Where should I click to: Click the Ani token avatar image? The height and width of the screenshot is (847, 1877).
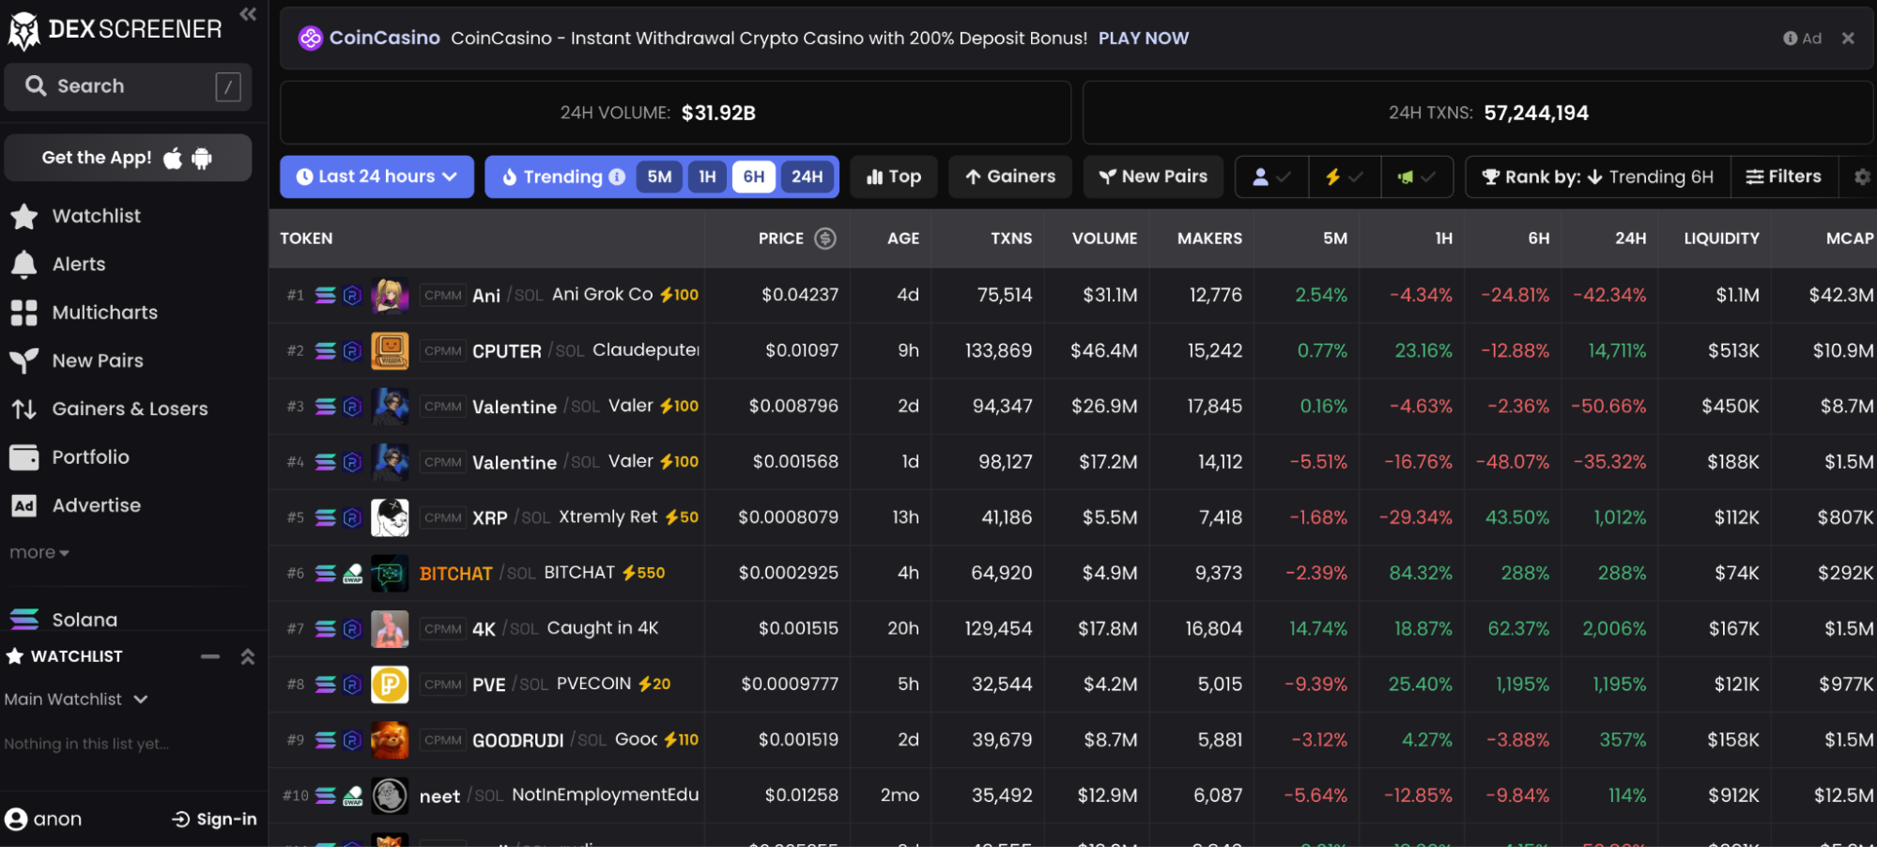pyautogui.click(x=390, y=295)
